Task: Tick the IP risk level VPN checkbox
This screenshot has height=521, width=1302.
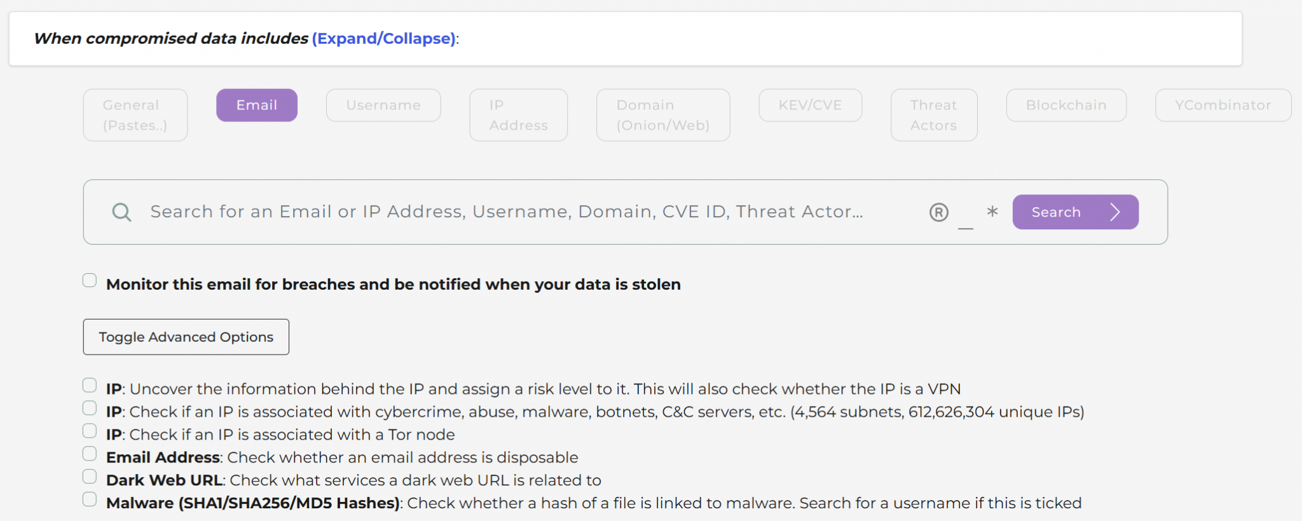Action: point(90,386)
